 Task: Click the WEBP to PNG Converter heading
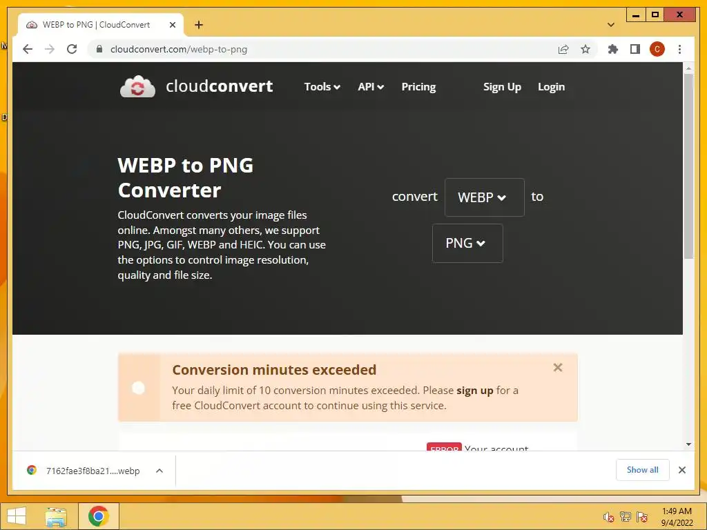coord(185,177)
